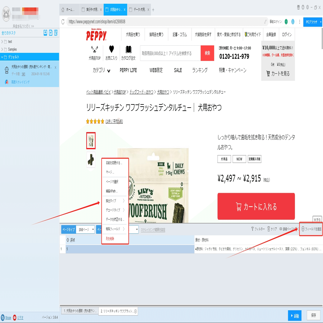Screen dimensions: 323x323
Task: Switch to the 実行中-犬用 tab
Action: click(x=91, y=10)
